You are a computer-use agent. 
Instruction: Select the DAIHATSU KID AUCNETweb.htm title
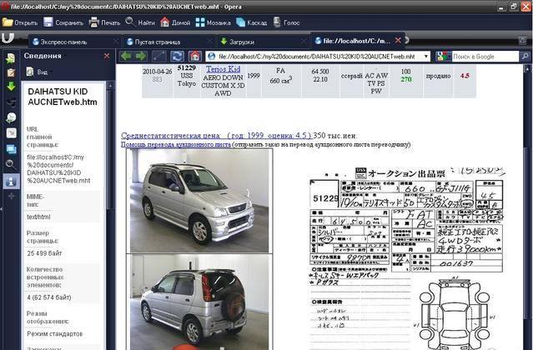(63, 97)
